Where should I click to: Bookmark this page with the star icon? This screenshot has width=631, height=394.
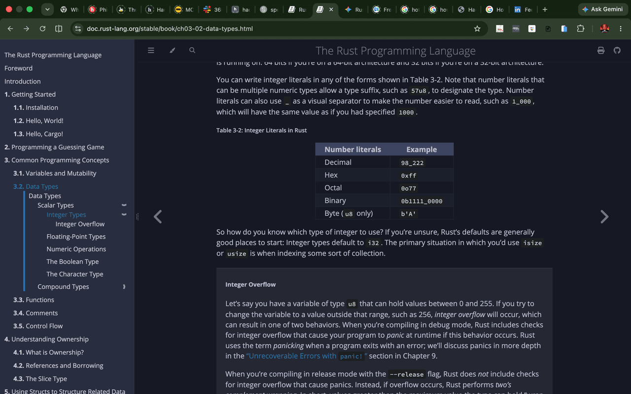click(x=477, y=29)
